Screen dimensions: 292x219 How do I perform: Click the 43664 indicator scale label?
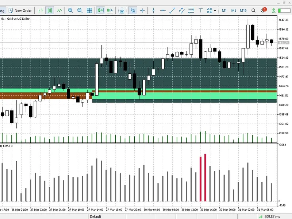[282, 145]
